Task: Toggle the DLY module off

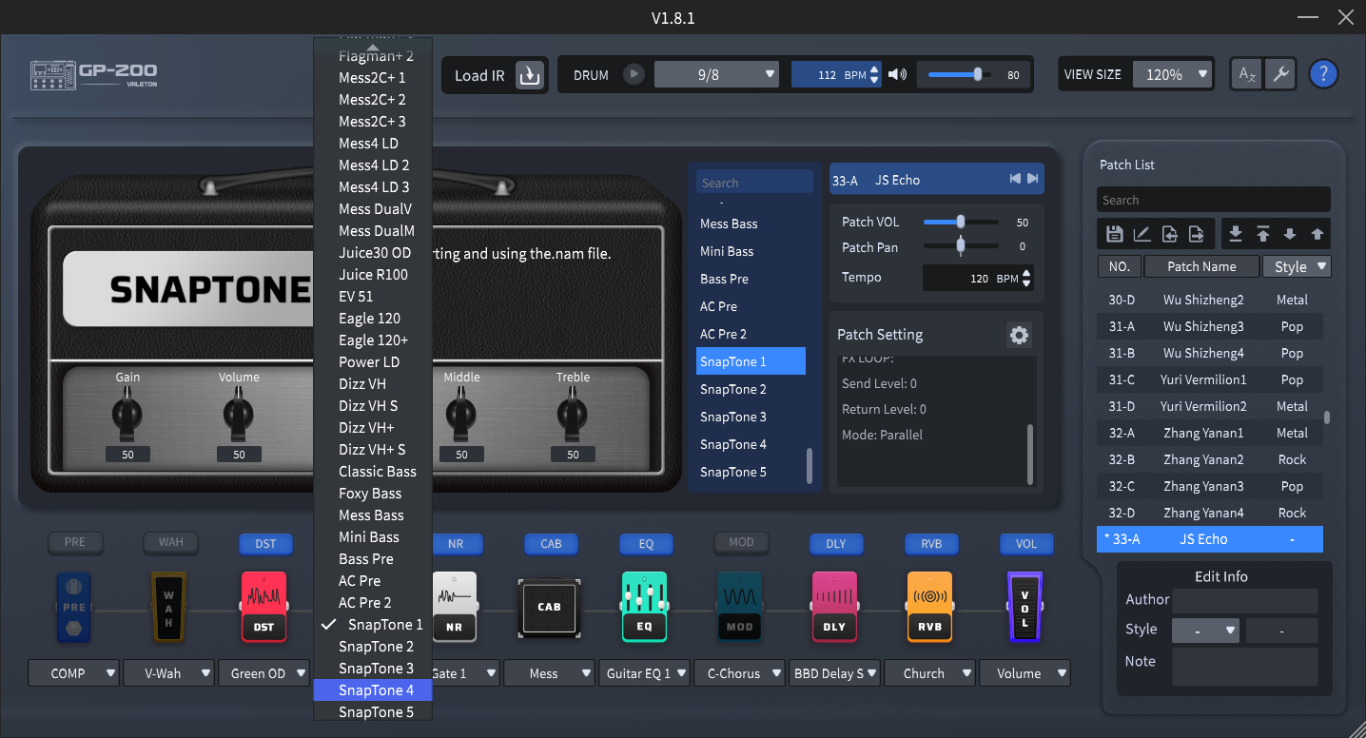Action: pos(837,544)
